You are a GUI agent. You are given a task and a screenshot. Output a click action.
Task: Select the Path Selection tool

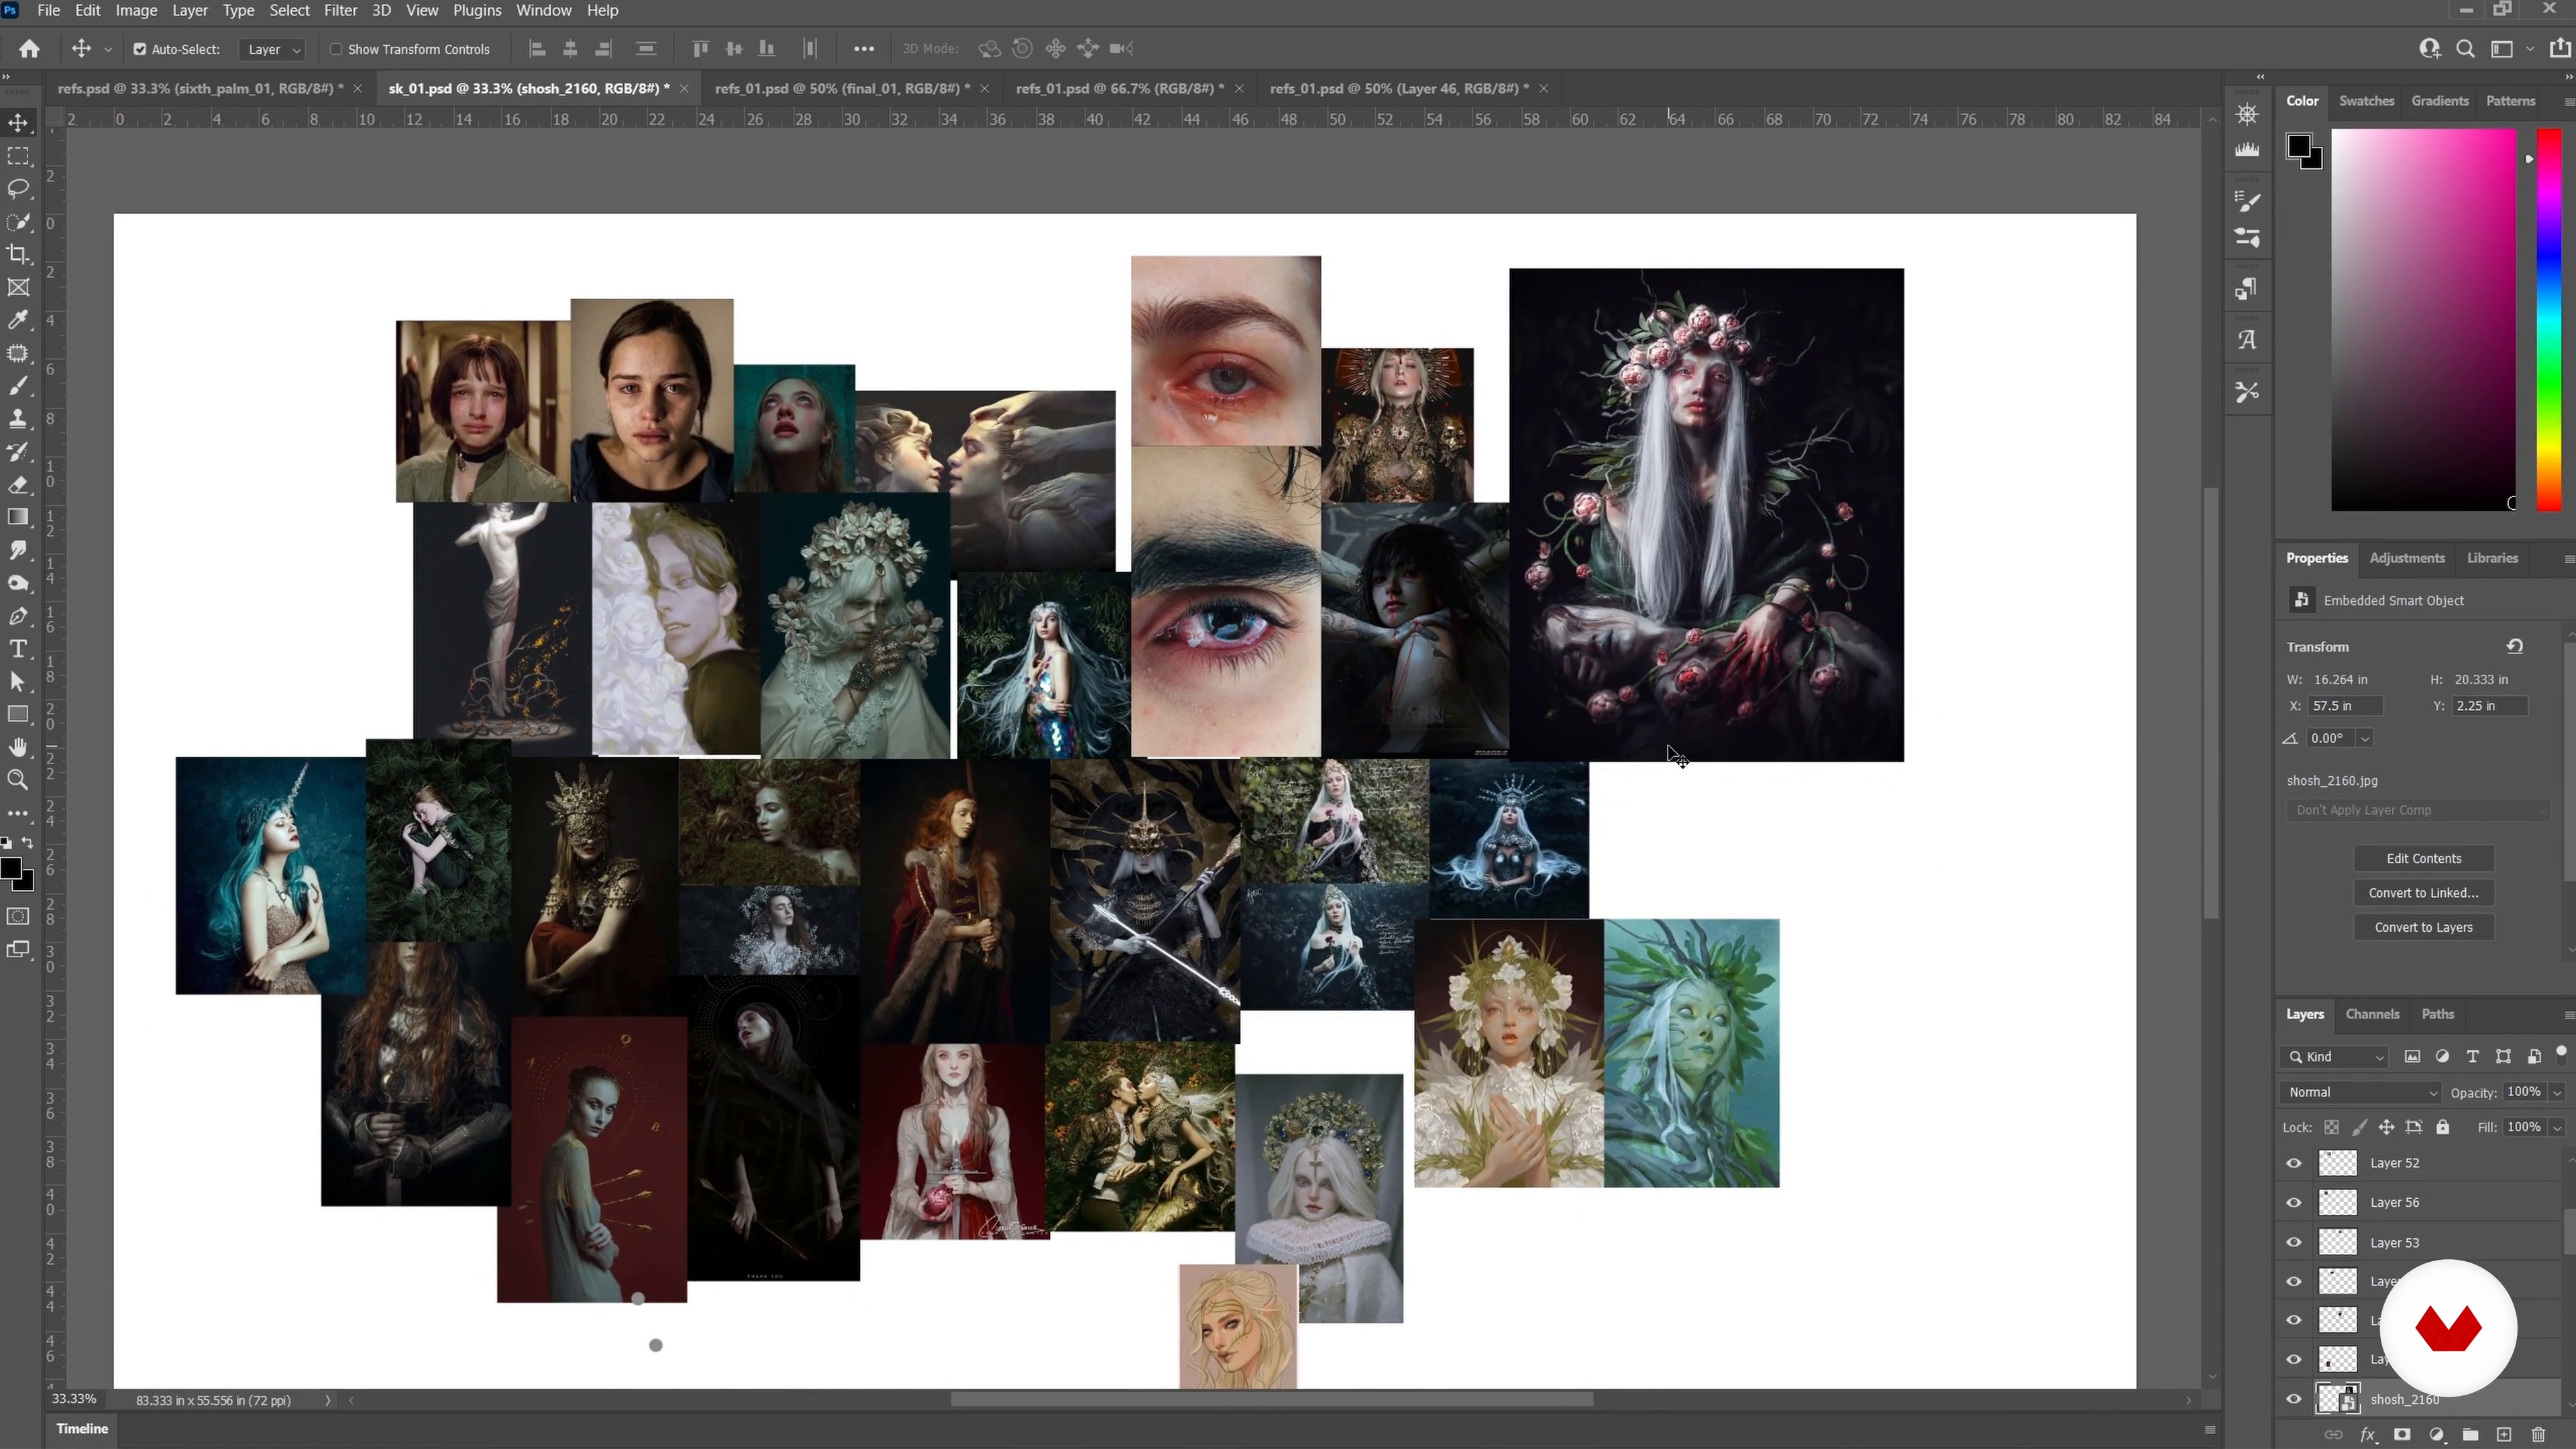[x=18, y=682]
